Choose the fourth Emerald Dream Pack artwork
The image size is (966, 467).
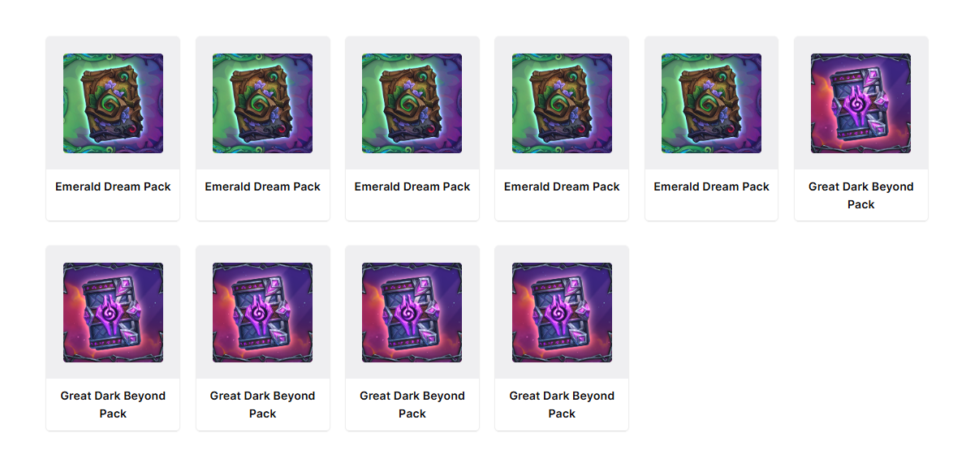(562, 103)
